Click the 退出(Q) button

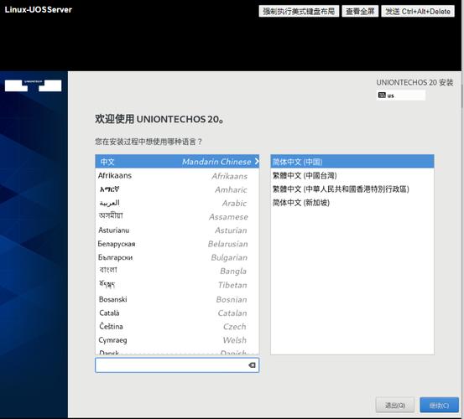pos(394,405)
